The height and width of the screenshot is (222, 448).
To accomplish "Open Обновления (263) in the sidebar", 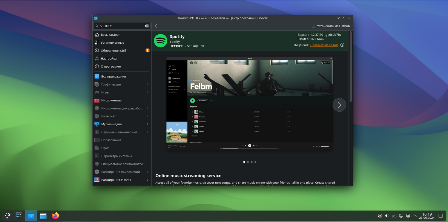I will click(122, 51).
